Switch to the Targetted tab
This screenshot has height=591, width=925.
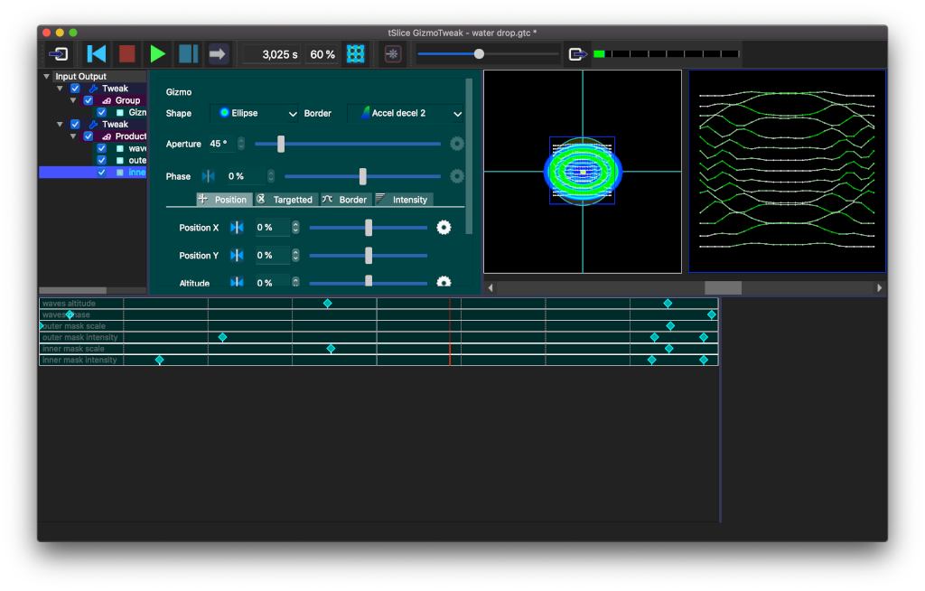[x=286, y=199]
